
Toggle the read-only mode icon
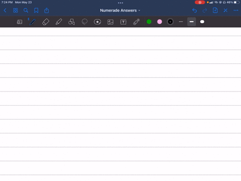20,22
